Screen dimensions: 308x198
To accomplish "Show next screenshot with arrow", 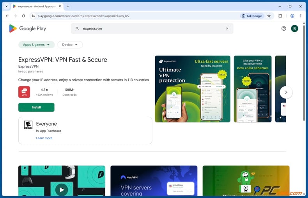I will (x=286, y=92).
